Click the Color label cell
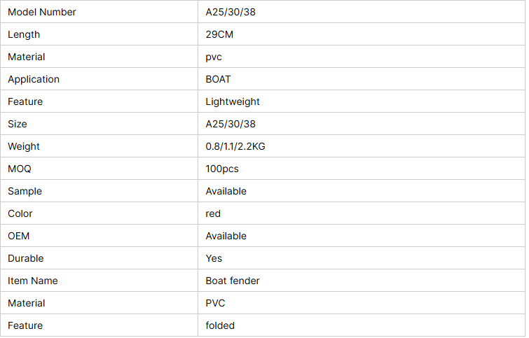The image size is (529, 338). 20,213
